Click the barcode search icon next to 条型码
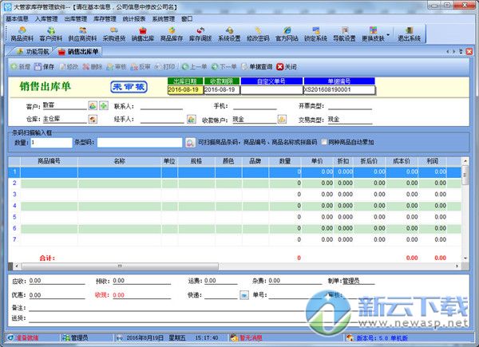Screen dimensions: 479x347 (x=190, y=143)
